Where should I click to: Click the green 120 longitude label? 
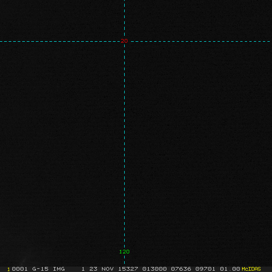pyautogui.click(x=124, y=252)
